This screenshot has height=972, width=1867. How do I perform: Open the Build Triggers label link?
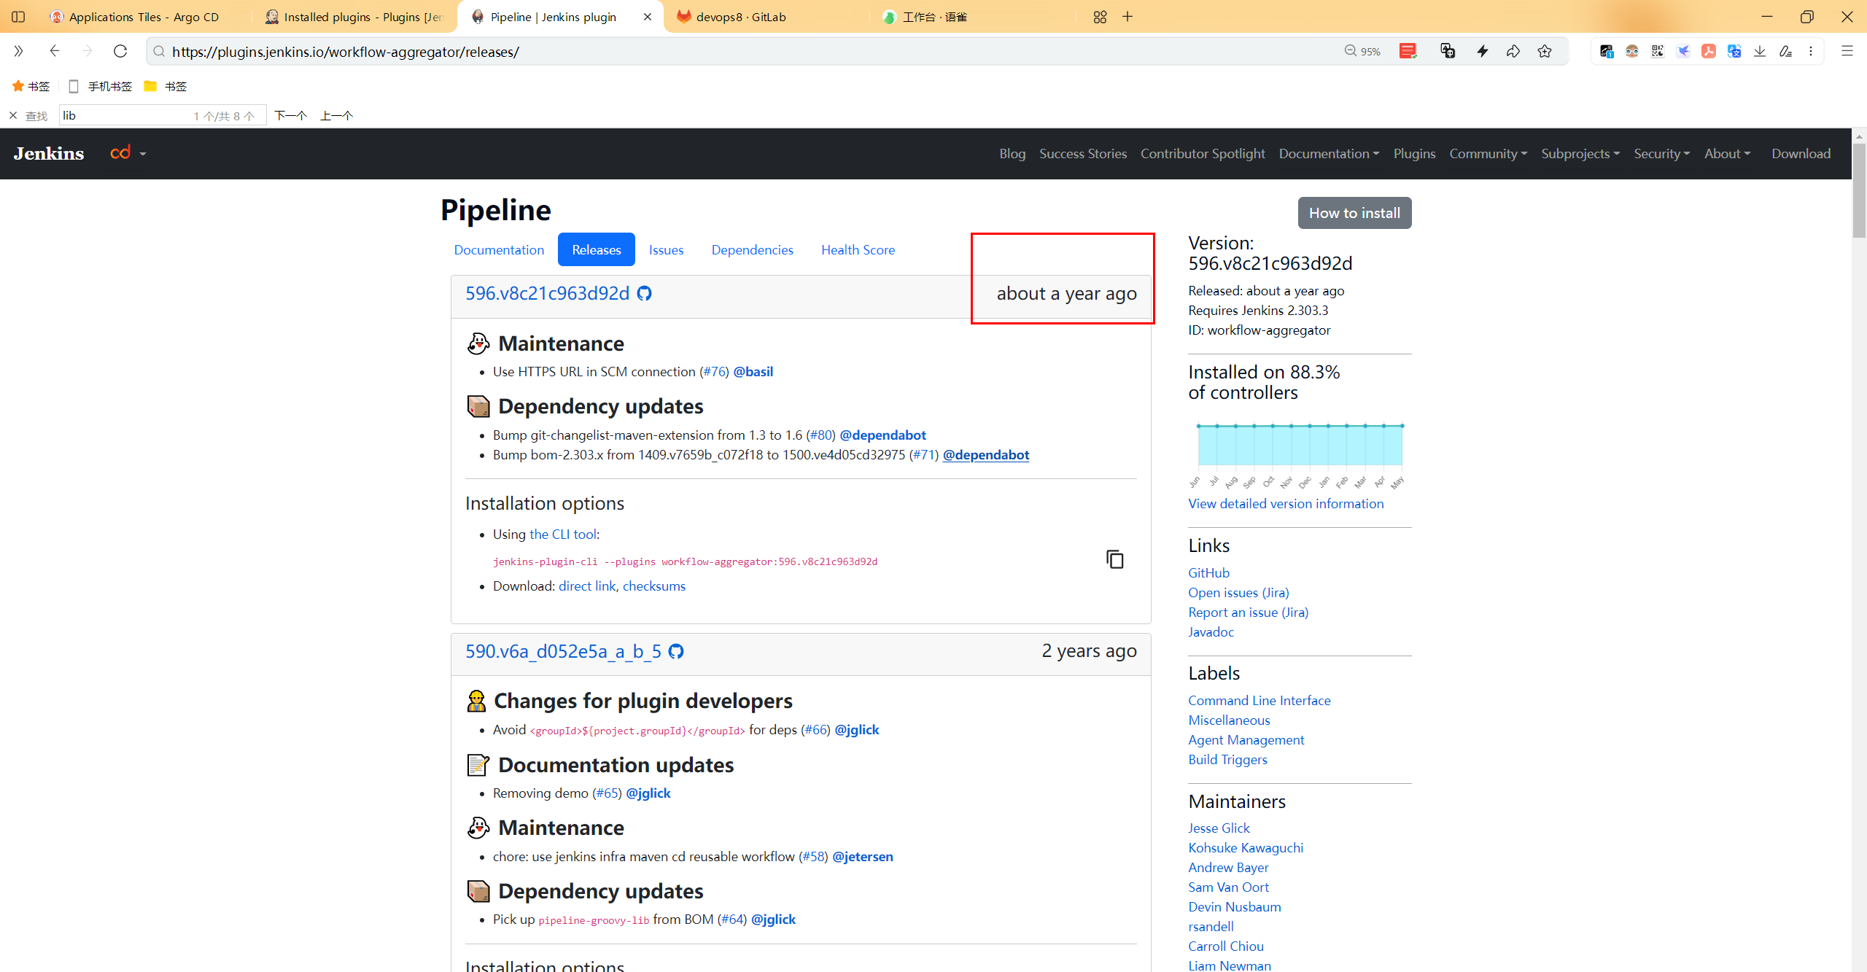click(1227, 759)
